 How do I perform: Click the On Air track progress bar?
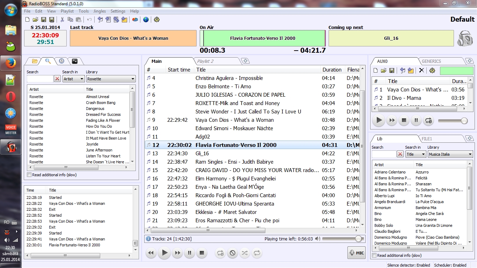[x=263, y=38]
